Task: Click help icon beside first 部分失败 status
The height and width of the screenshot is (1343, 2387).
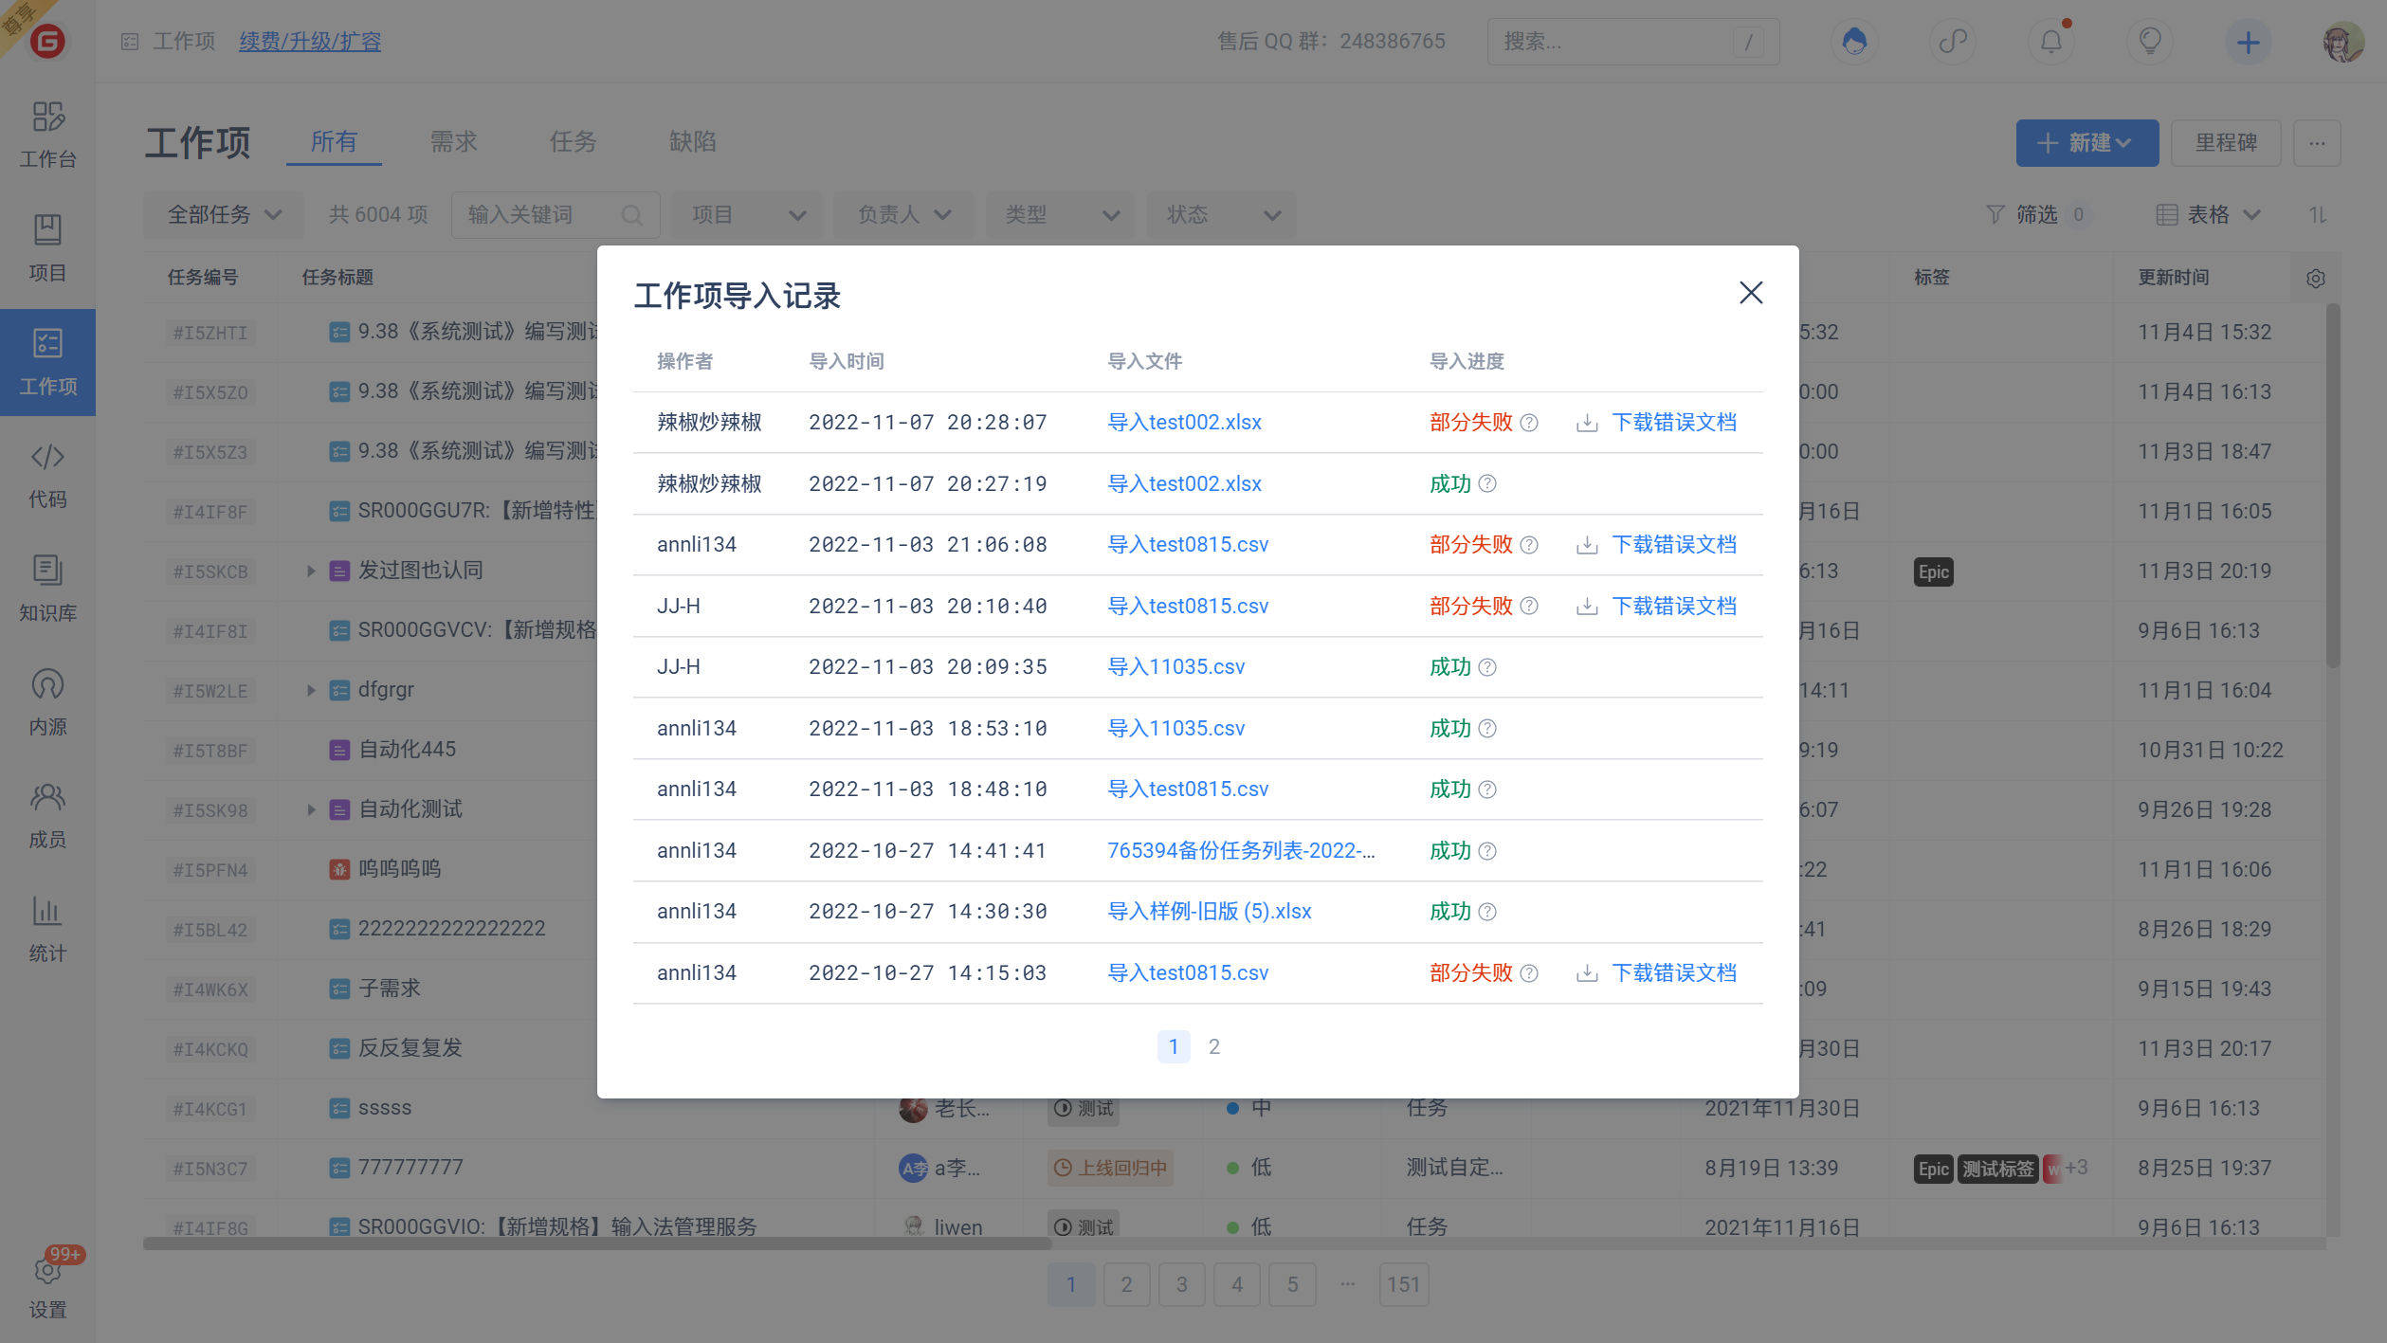Action: tap(1529, 423)
